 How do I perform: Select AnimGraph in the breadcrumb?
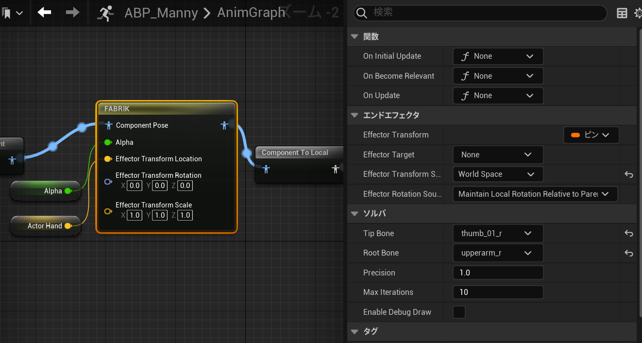coord(251,13)
